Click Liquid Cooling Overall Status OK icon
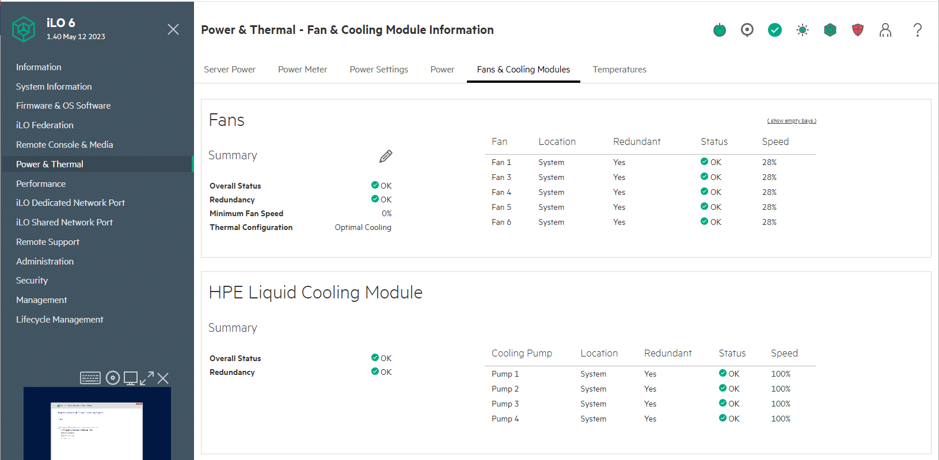939x460 pixels. pos(375,358)
